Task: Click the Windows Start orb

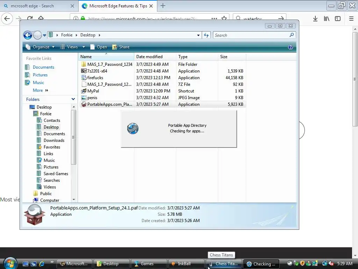Action: 10,263
